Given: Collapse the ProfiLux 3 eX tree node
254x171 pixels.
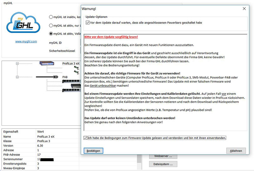Looking at the screenshot, I should pos(17,64).
